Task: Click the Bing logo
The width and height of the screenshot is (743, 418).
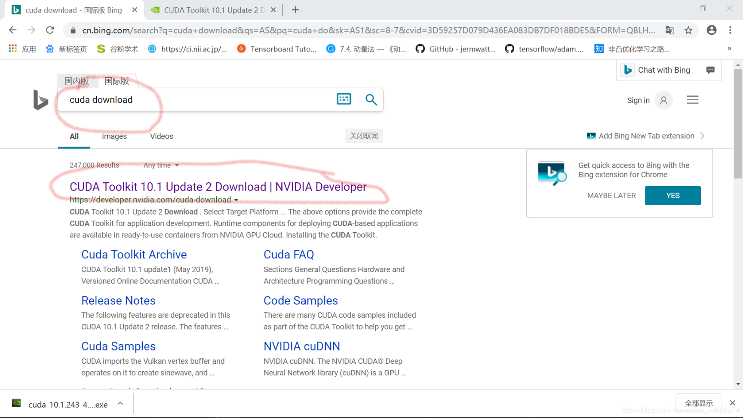Action: (40, 100)
